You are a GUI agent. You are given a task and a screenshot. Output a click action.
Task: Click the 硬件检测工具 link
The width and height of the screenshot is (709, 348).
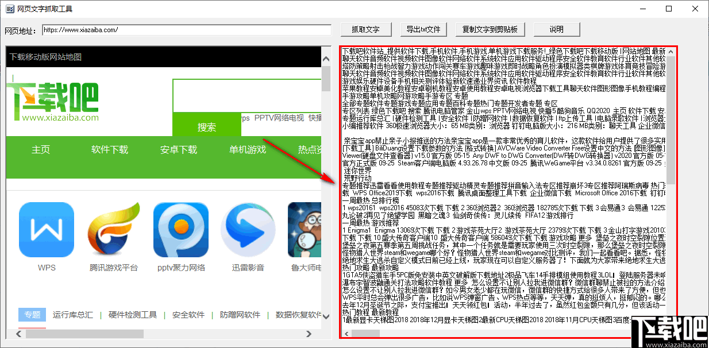coord(133,315)
